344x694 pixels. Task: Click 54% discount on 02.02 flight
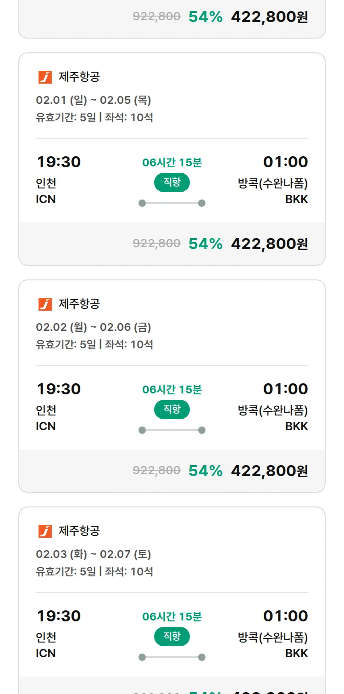205,471
